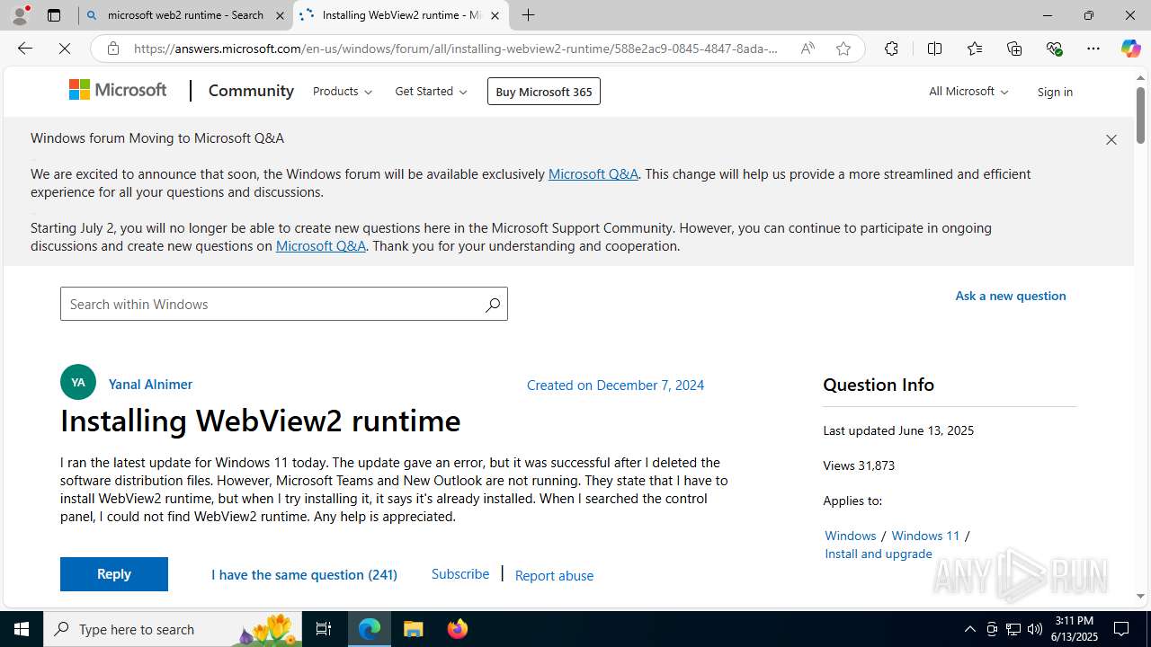
Task: Click the network icon in the tray
Action: pyautogui.click(x=1013, y=629)
